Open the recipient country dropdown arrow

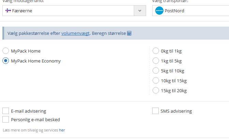pyautogui.click(x=140, y=11)
